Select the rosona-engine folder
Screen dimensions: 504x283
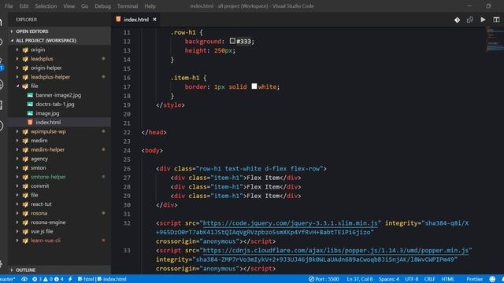pos(48,222)
